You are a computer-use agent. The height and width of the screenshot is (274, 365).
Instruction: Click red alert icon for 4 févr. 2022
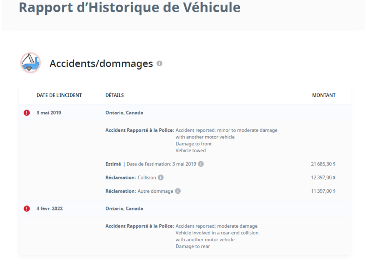click(27, 209)
